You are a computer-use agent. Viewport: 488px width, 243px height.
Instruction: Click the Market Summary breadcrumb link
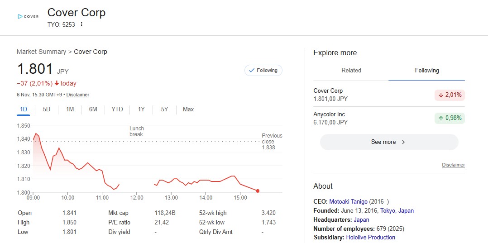(x=41, y=52)
